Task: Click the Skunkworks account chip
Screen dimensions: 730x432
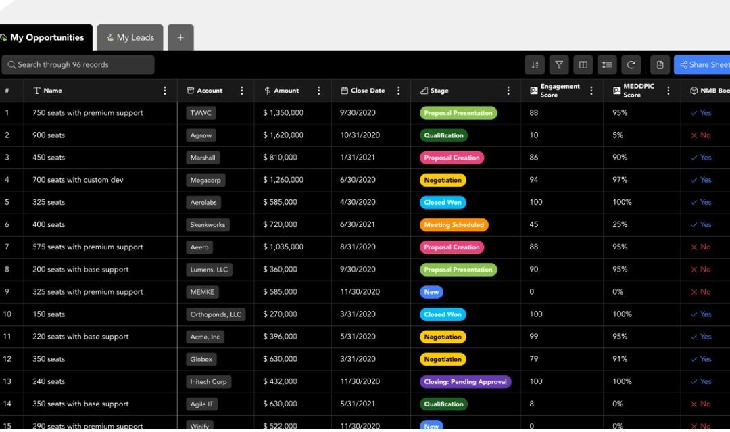Action: 208,224
